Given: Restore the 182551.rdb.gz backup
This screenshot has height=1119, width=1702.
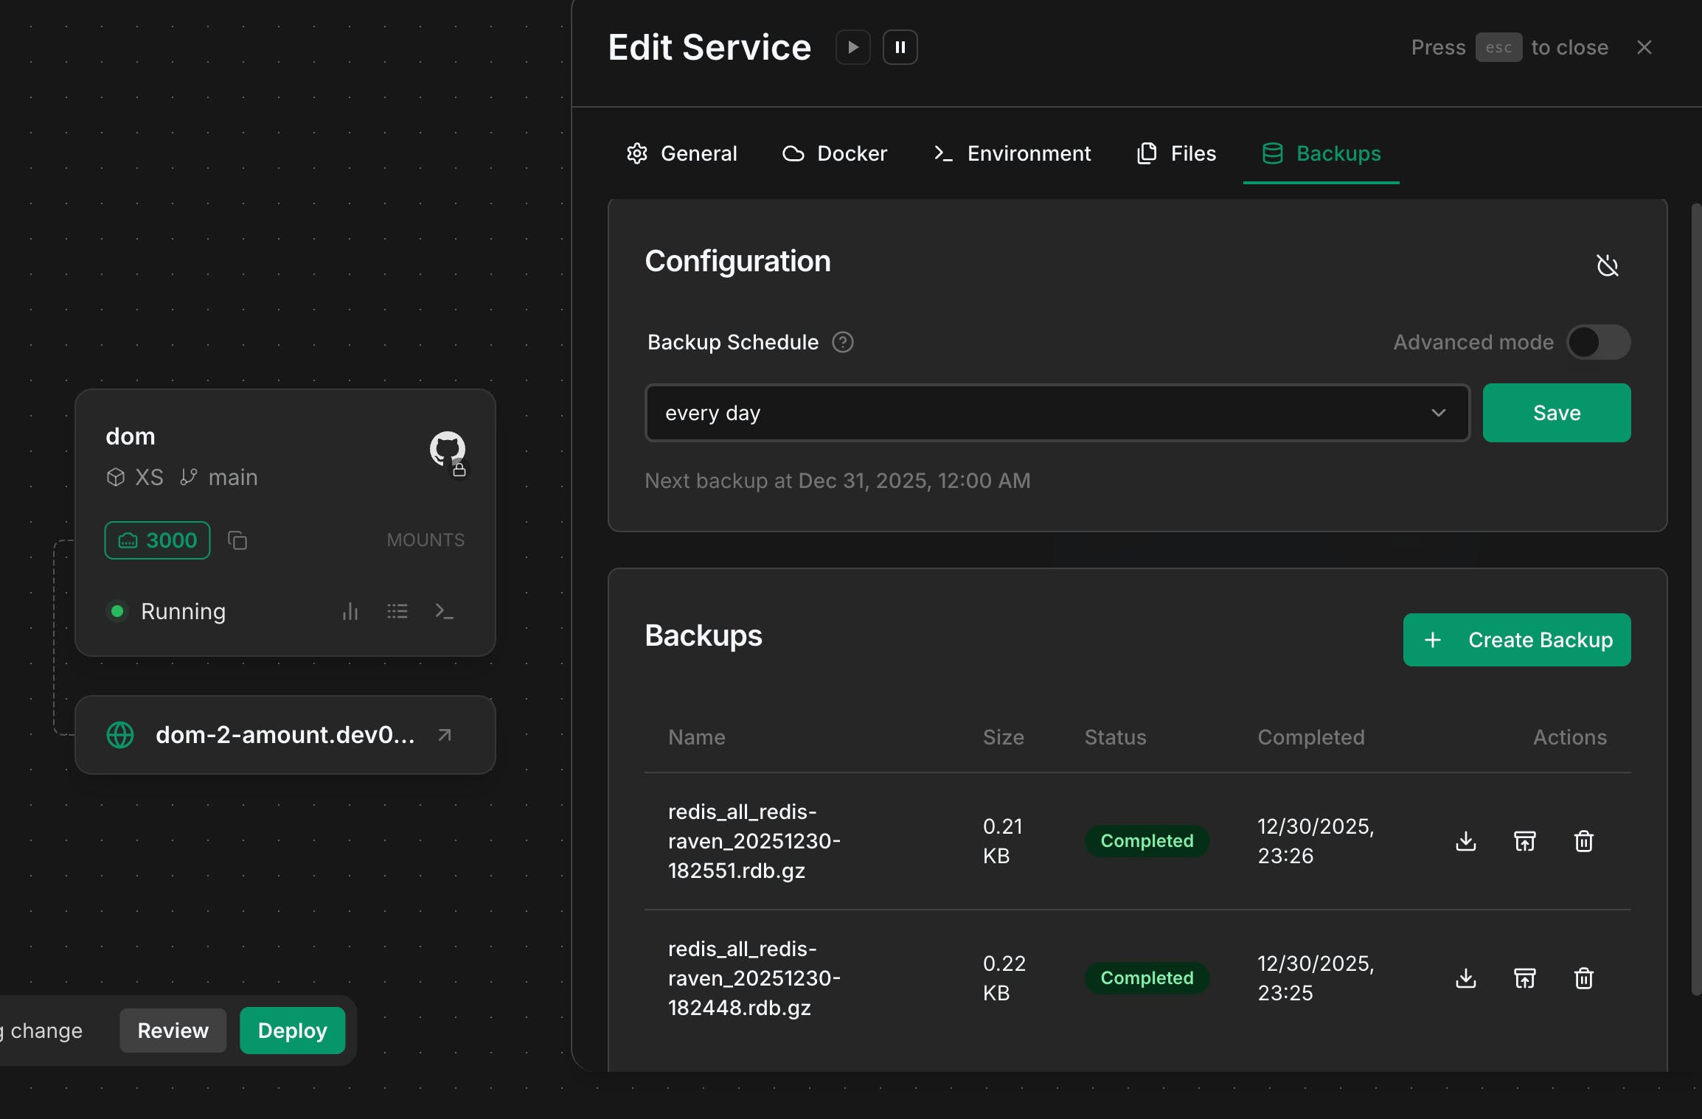Looking at the screenshot, I should click(x=1524, y=841).
